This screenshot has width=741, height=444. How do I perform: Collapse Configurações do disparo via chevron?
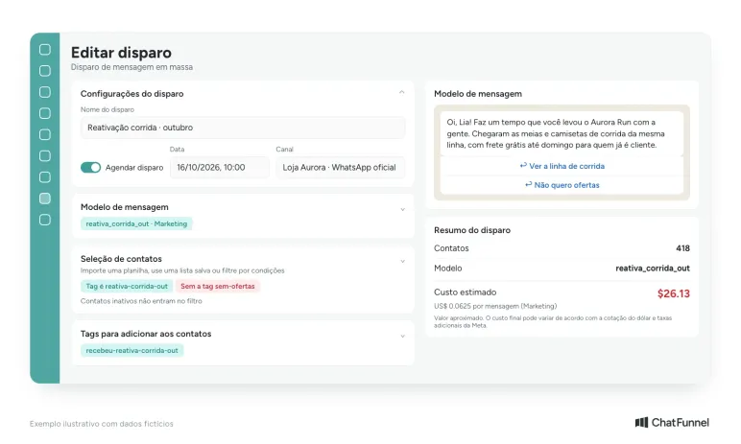pos(401,93)
